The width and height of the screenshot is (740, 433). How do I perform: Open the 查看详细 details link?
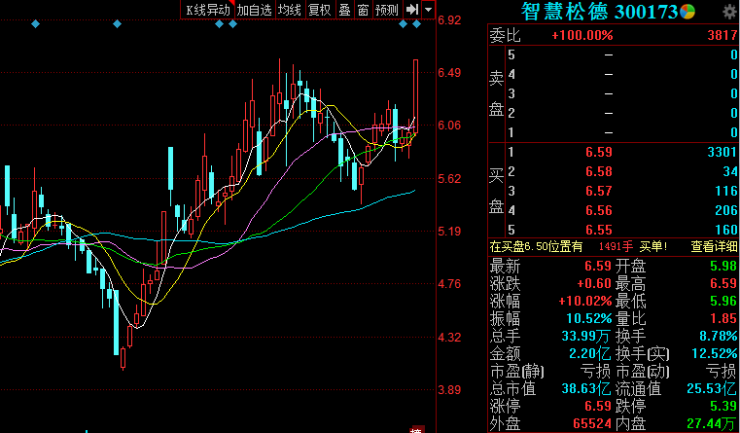click(714, 246)
